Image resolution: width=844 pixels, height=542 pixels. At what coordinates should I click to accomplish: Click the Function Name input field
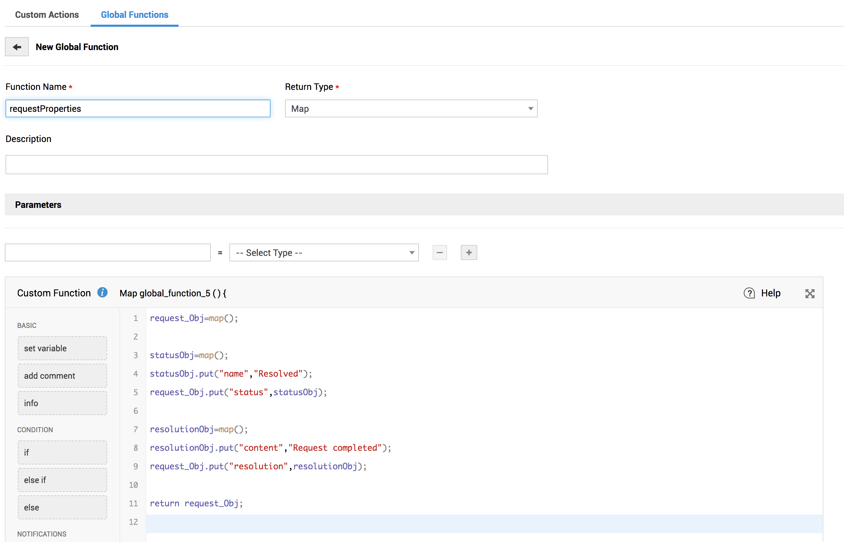pyautogui.click(x=138, y=108)
